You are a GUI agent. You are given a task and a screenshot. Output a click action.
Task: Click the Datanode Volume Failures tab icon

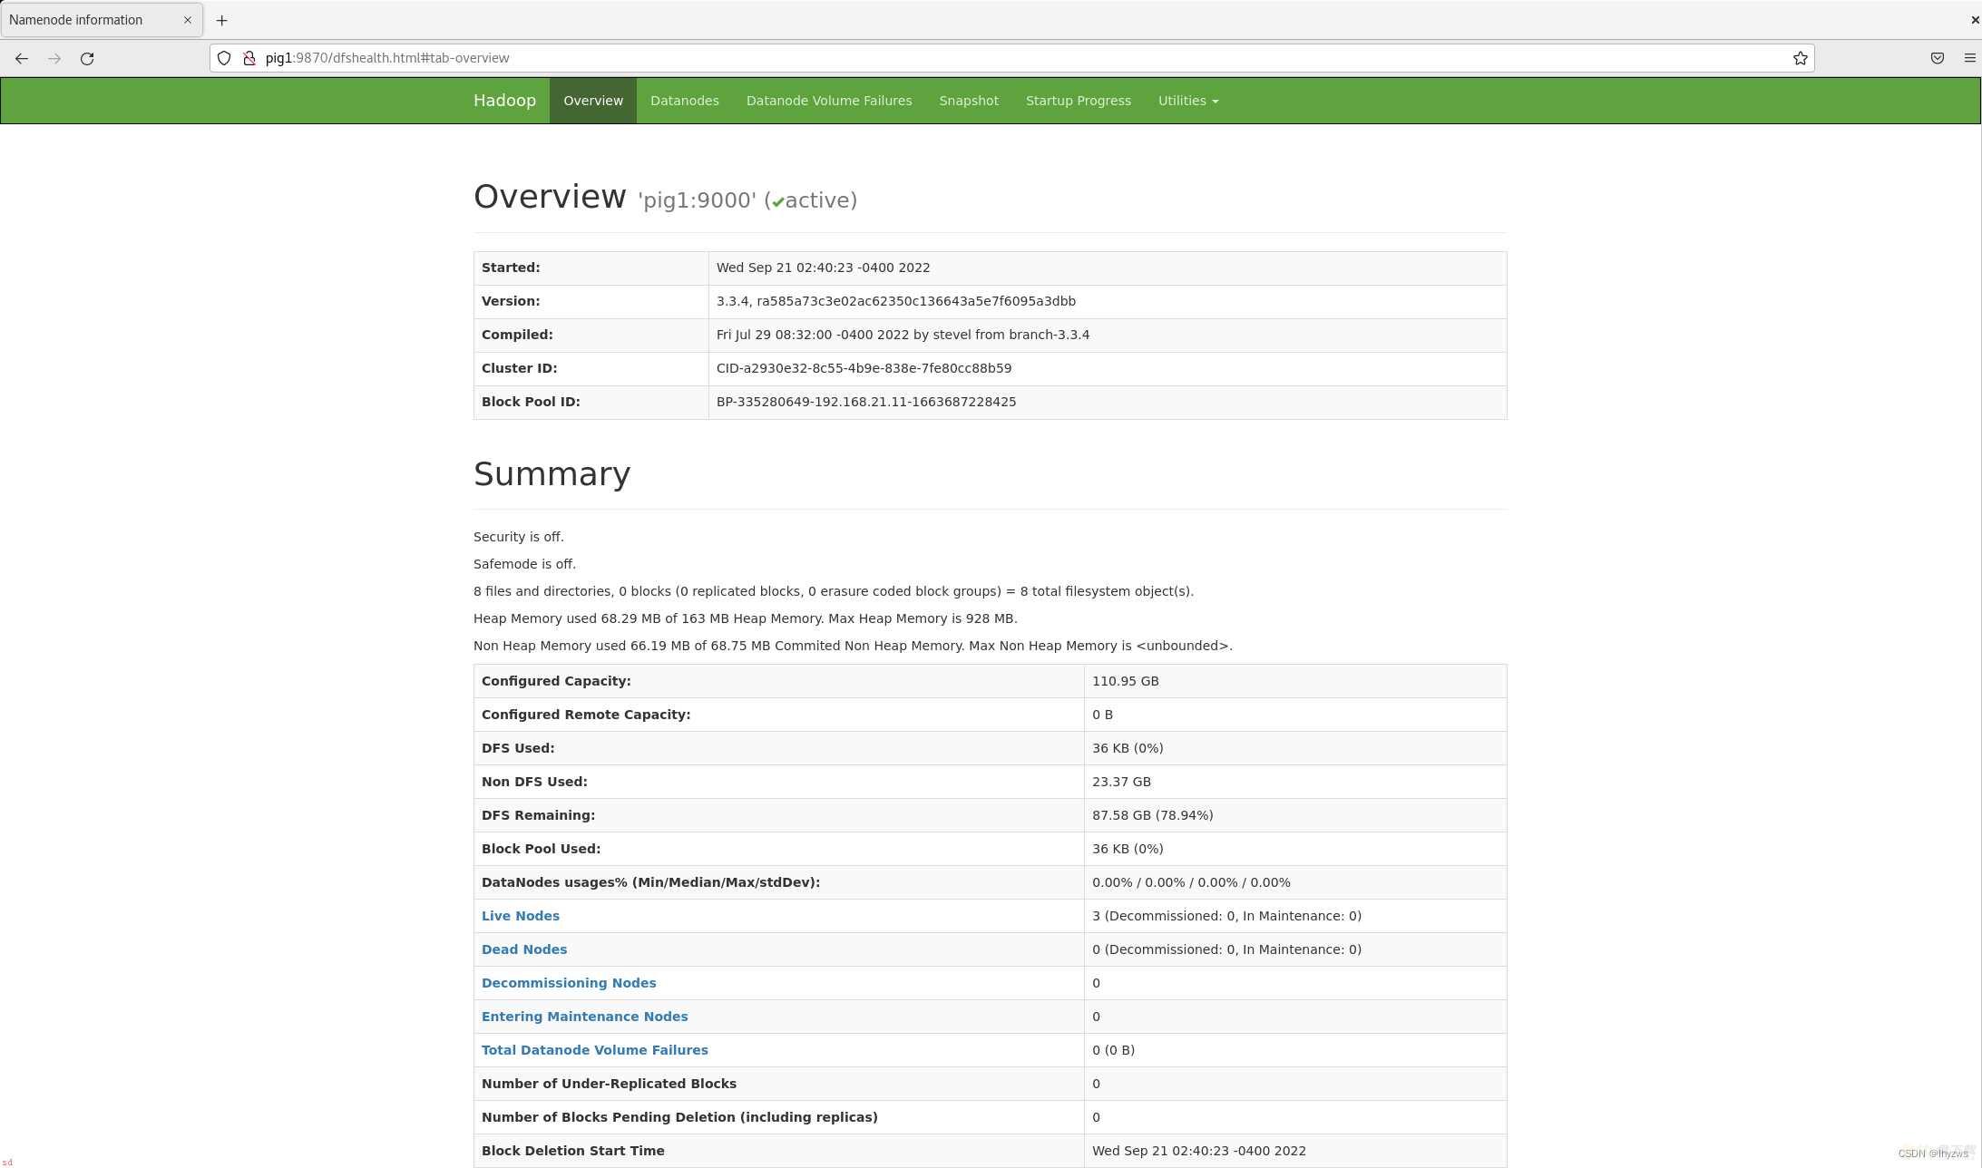[827, 100]
